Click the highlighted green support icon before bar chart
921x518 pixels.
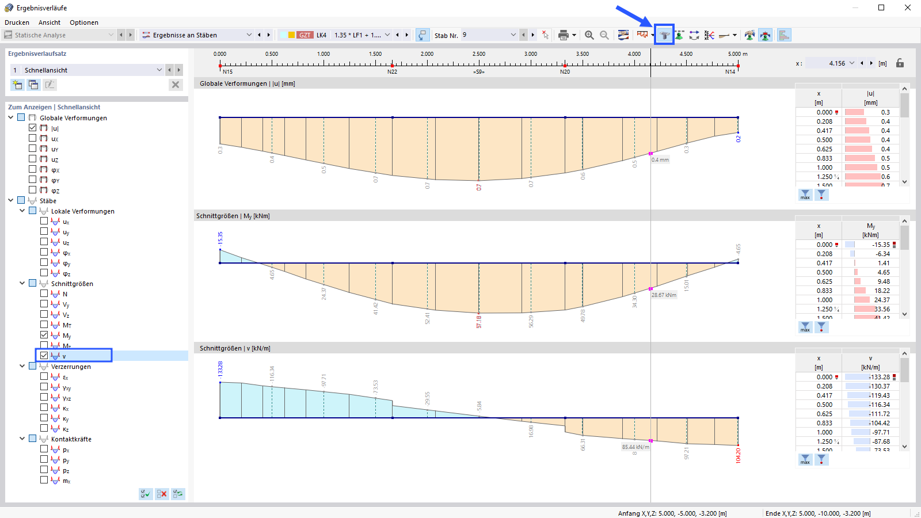pyautogui.click(x=765, y=35)
